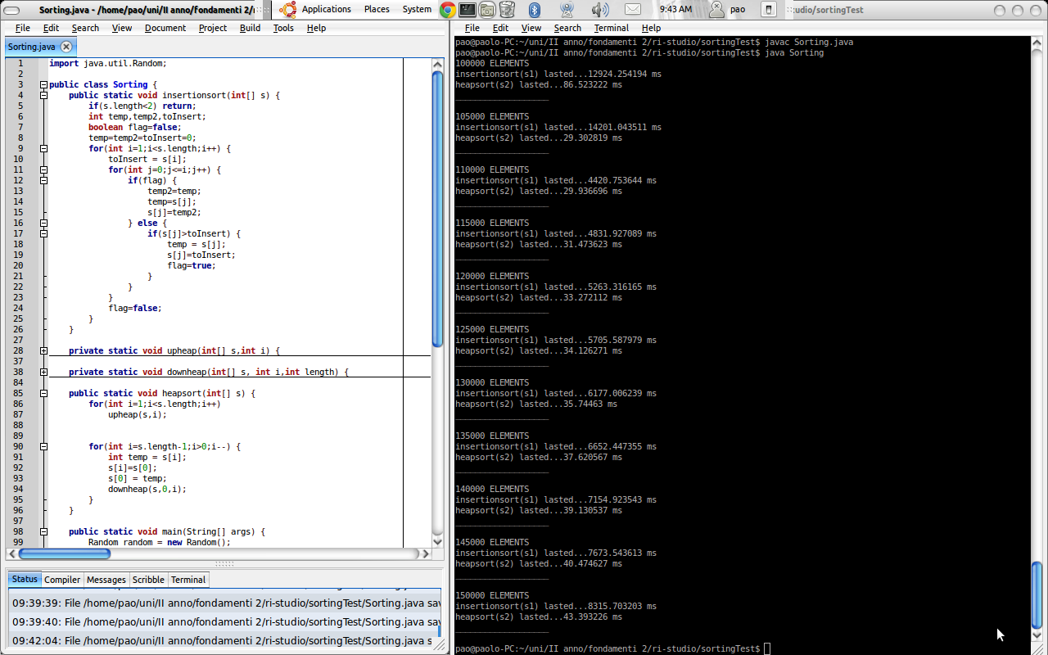Collapse the public class Sorting fold marker

click(43, 84)
